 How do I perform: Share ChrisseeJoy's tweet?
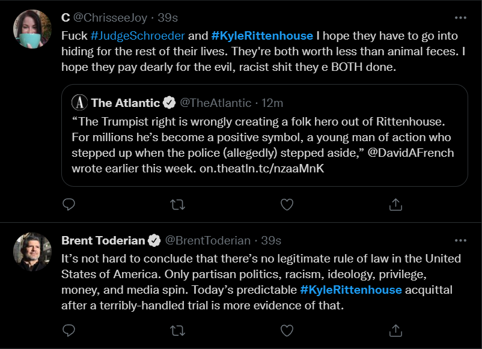[x=395, y=205]
